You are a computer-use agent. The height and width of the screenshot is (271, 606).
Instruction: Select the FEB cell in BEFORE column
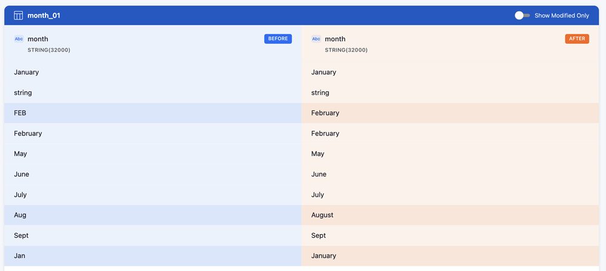click(20, 113)
